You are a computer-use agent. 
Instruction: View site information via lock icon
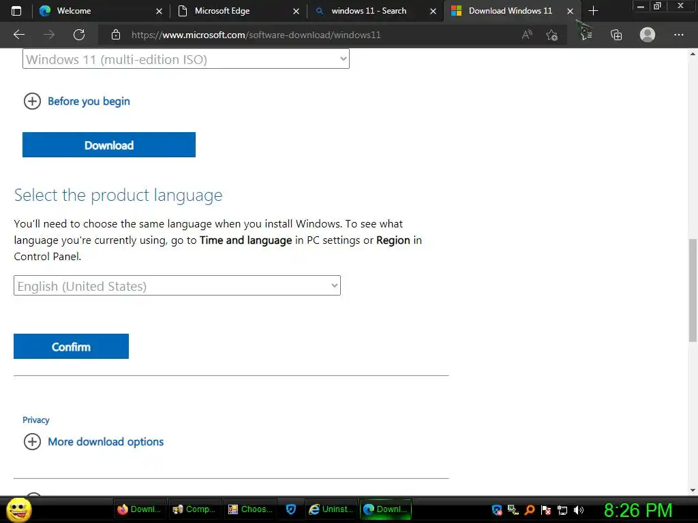point(116,35)
